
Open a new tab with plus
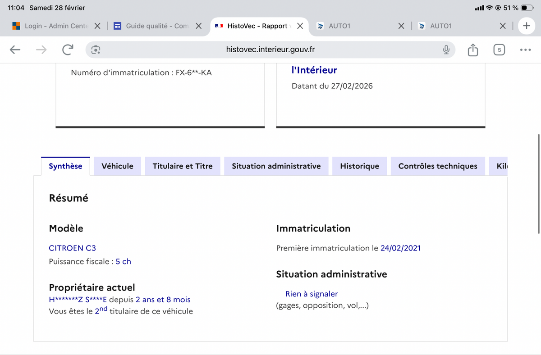[526, 26]
